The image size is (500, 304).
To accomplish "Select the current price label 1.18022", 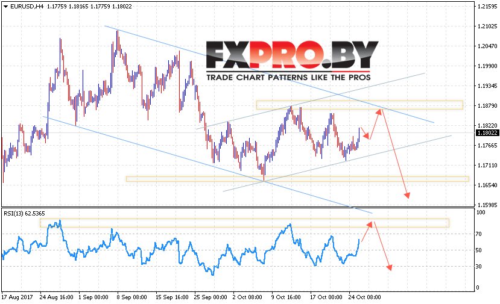I will click(487, 133).
